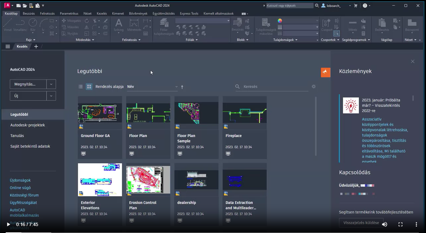This screenshot has height=233, width=426.
Task: Choose the Nyújtás (Stretch) tool
Action: (70, 34)
